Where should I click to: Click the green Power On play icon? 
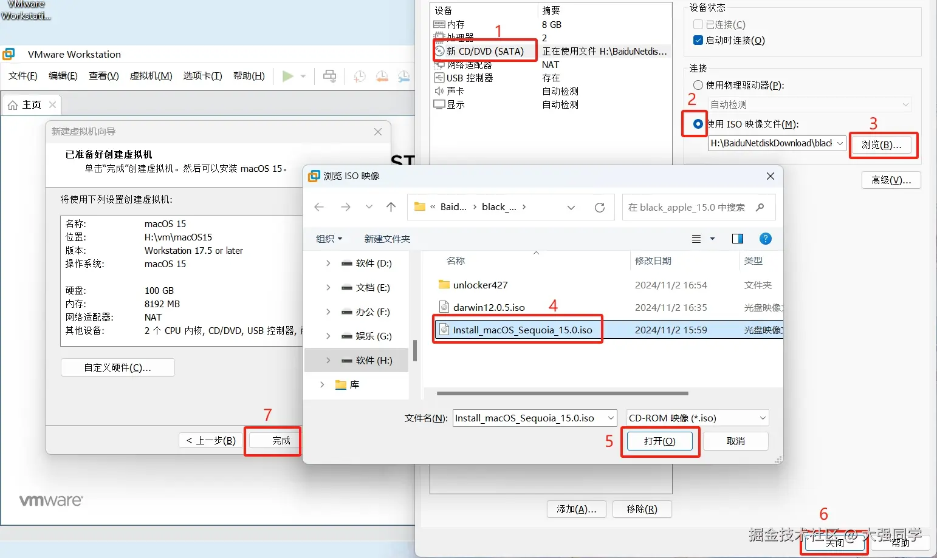pos(288,76)
